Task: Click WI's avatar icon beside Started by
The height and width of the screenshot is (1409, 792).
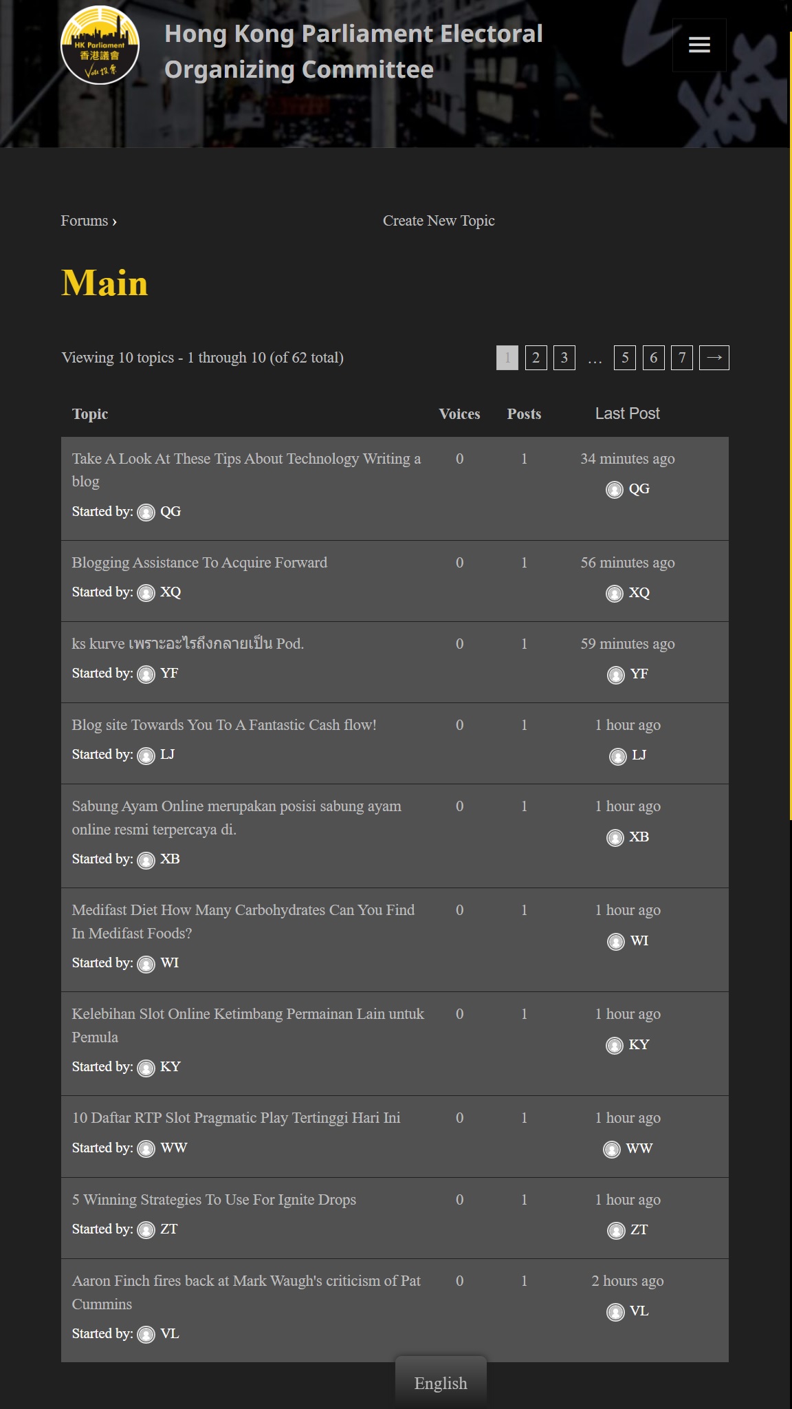Action: [146, 964]
